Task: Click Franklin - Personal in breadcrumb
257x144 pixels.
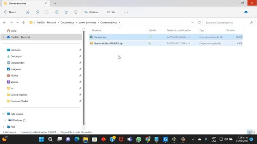Action: coord(47,22)
